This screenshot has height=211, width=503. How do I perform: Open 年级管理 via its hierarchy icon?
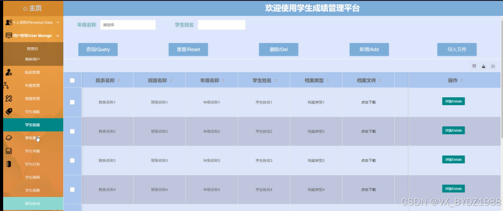pos(6,86)
